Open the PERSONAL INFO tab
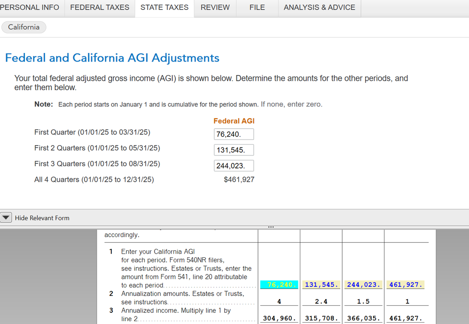The width and height of the screenshot is (469, 324). [x=30, y=8]
